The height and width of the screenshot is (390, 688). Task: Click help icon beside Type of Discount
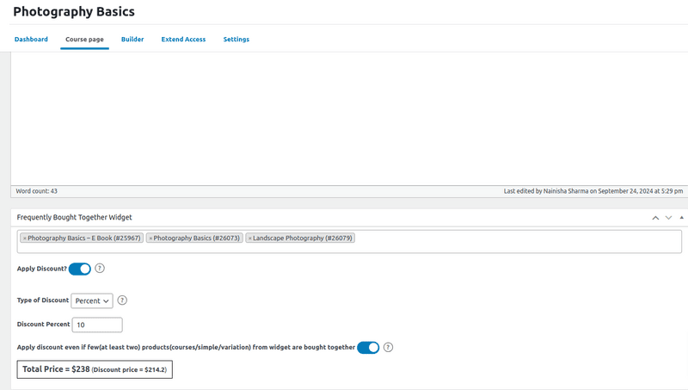[122, 300]
